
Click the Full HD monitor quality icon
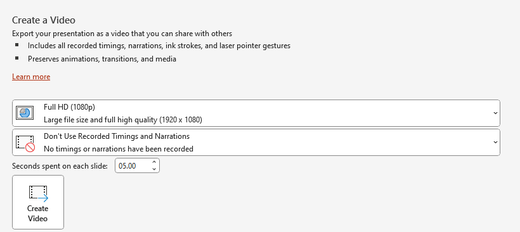(x=25, y=113)
